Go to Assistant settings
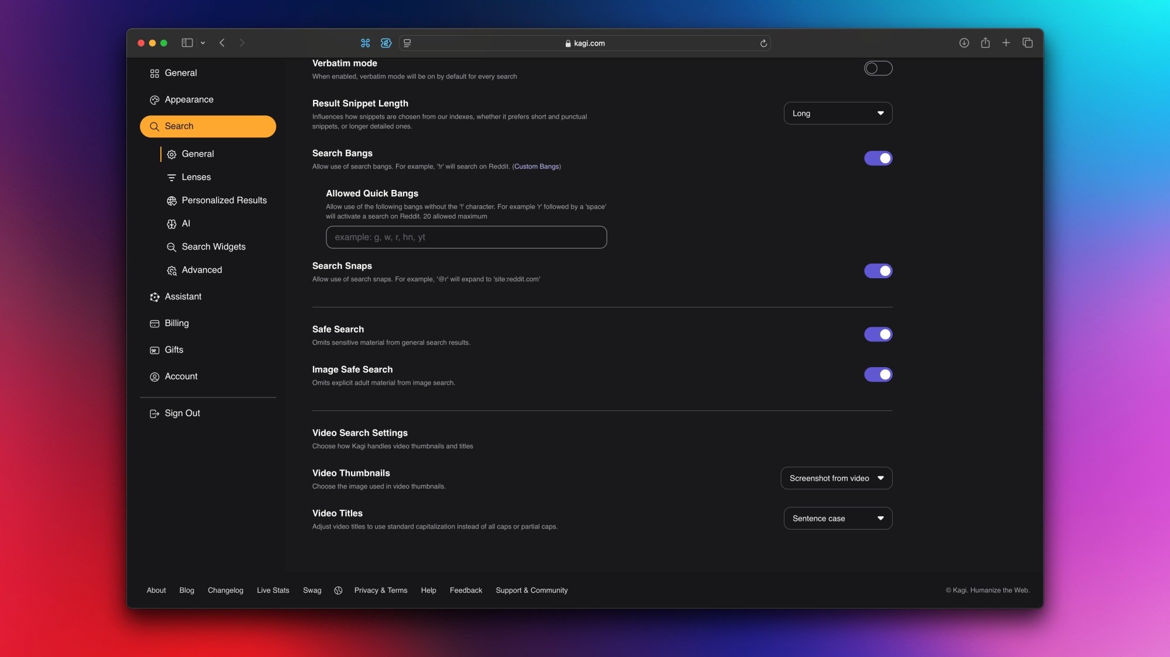 pos(208,297)
